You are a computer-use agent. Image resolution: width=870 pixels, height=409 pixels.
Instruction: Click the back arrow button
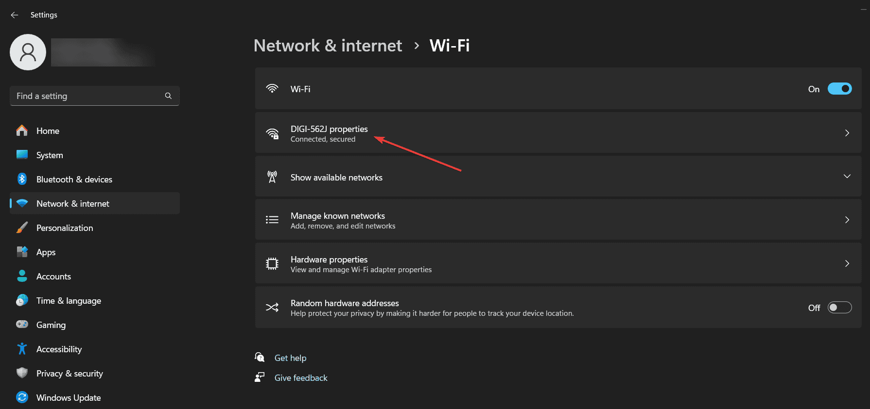click(x=14, y=15)
